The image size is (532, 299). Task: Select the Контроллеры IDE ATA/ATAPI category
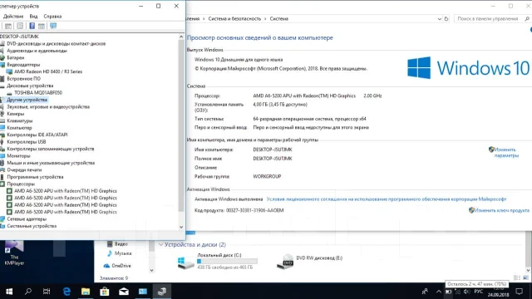coord(37,135)
